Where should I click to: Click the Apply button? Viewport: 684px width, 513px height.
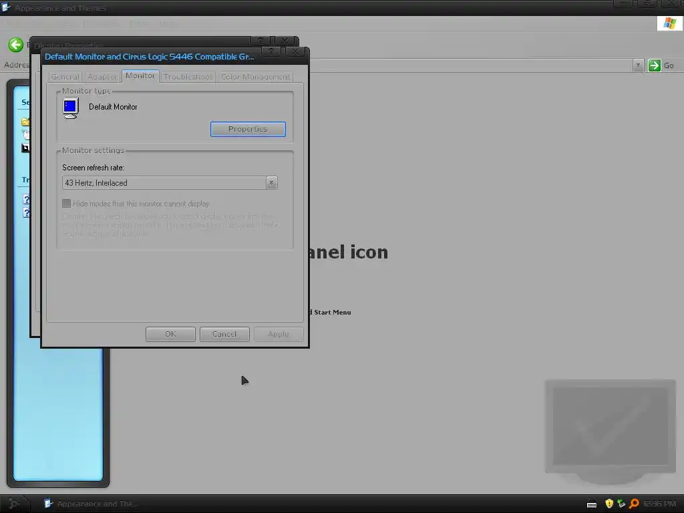click(x=279, y=334)
